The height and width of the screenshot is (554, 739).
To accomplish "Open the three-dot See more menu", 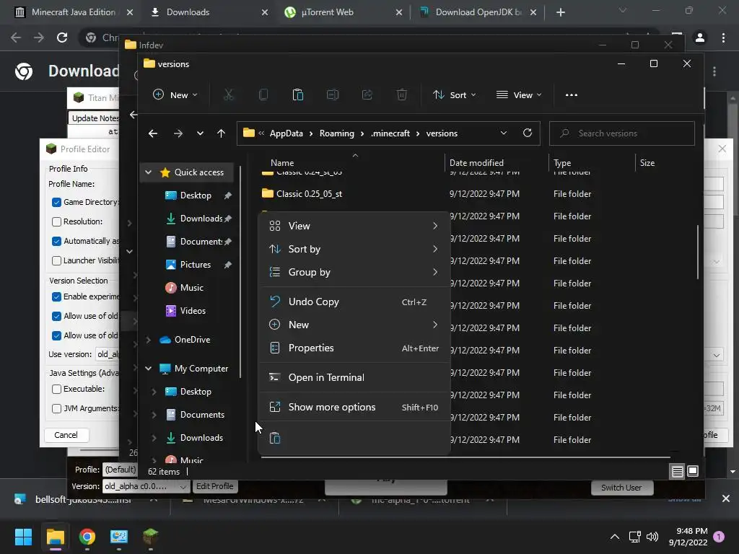I will tap(572, 95).
